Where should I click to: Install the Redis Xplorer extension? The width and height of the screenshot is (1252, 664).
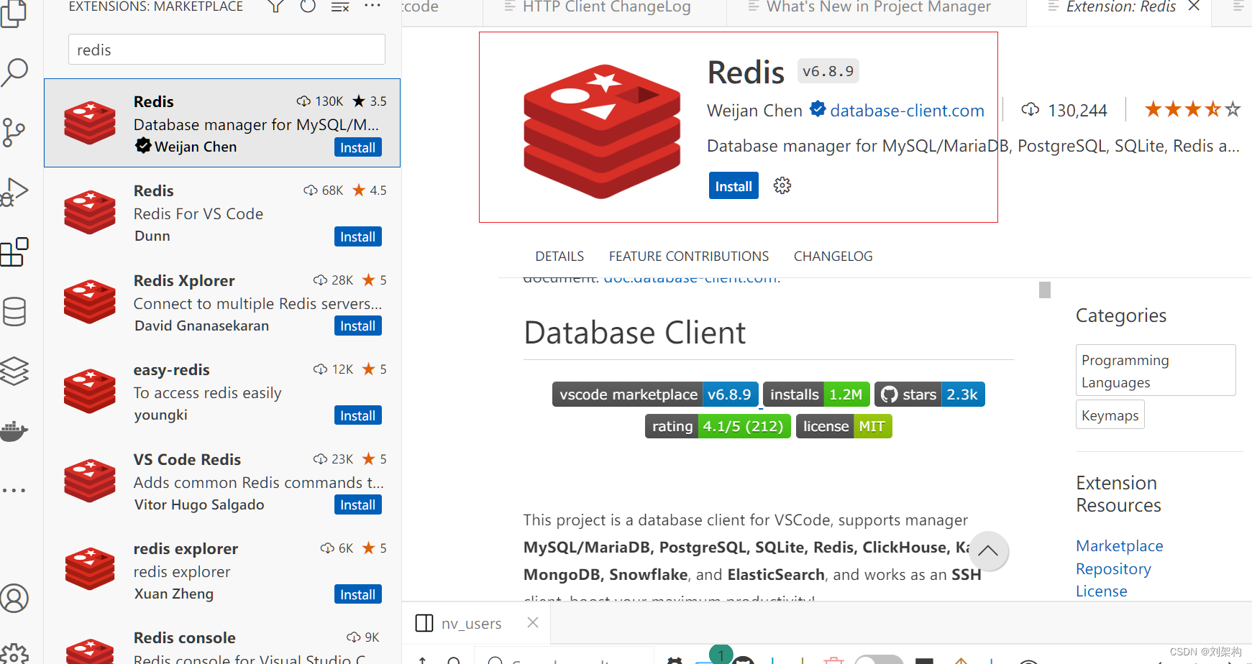357,326
